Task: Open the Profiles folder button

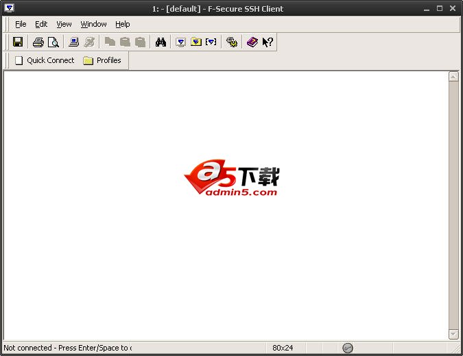Action: click(102, 60)
